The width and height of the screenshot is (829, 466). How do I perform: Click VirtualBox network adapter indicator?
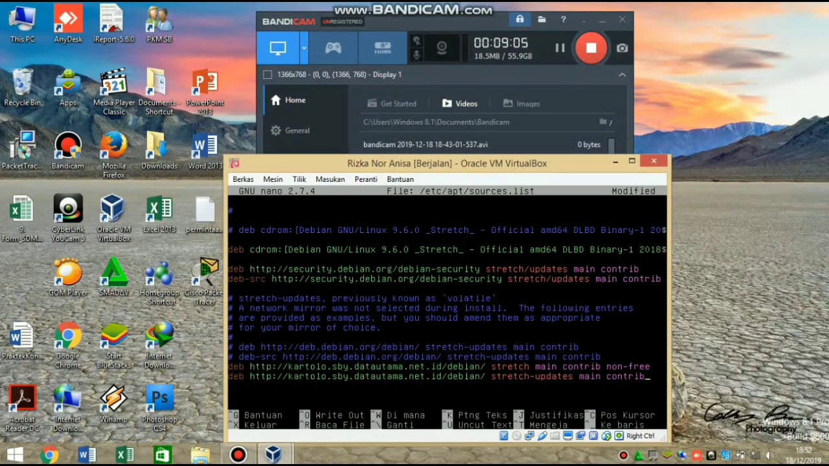[530, 436]
